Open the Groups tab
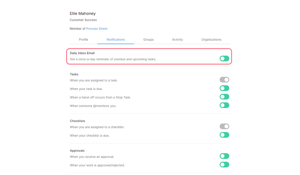This screenshot has width=300, height=175. (148, 39)
